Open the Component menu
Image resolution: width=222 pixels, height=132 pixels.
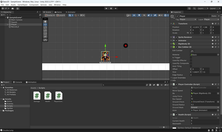tap(34, 5)
